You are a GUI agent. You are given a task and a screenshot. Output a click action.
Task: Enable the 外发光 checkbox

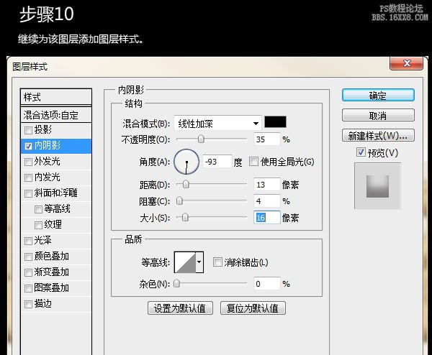point(28,162)
